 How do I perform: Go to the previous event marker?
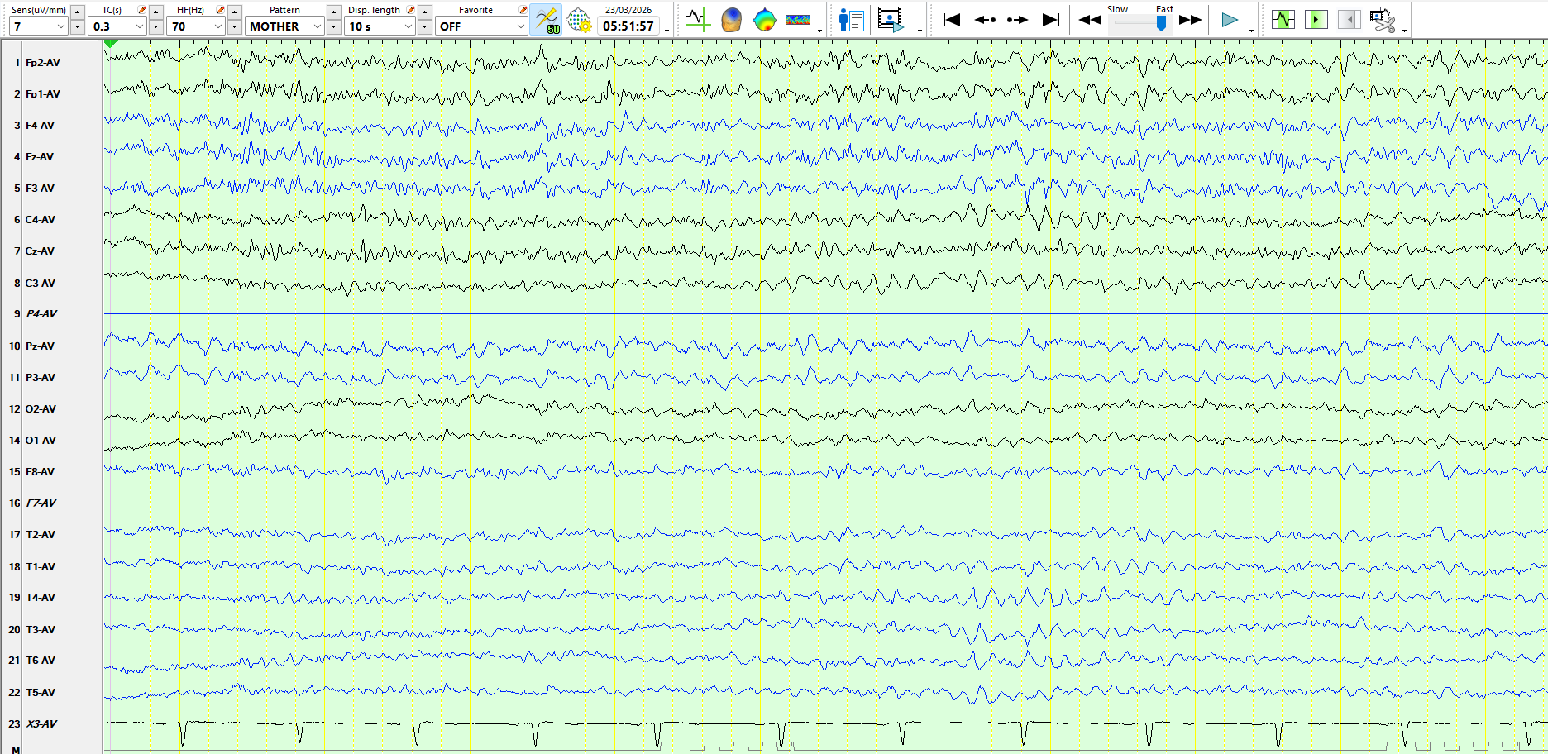(x=985, y=20)
